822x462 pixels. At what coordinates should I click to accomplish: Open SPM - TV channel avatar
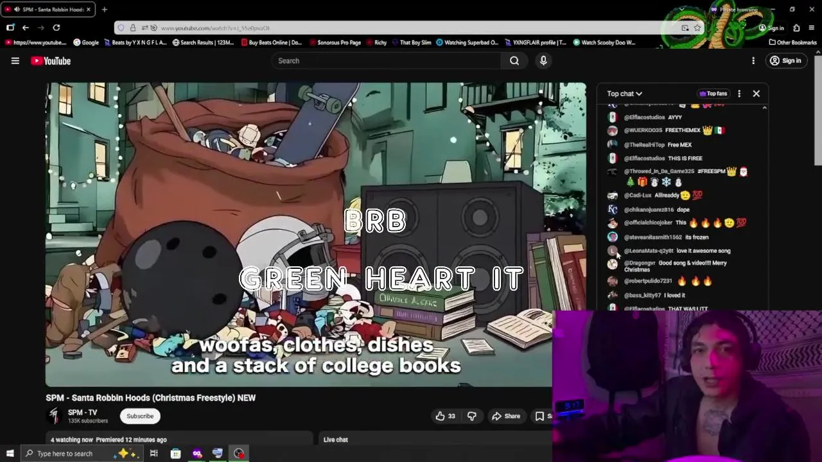click(55, 416)
